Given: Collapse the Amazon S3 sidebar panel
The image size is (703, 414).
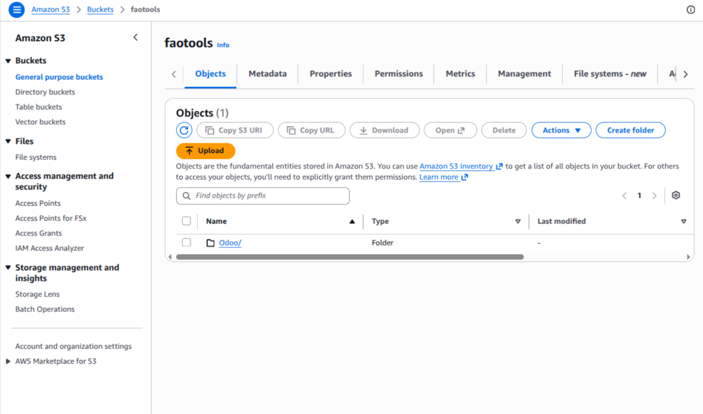Looking at the screenshot, I should tap(136, 38).
